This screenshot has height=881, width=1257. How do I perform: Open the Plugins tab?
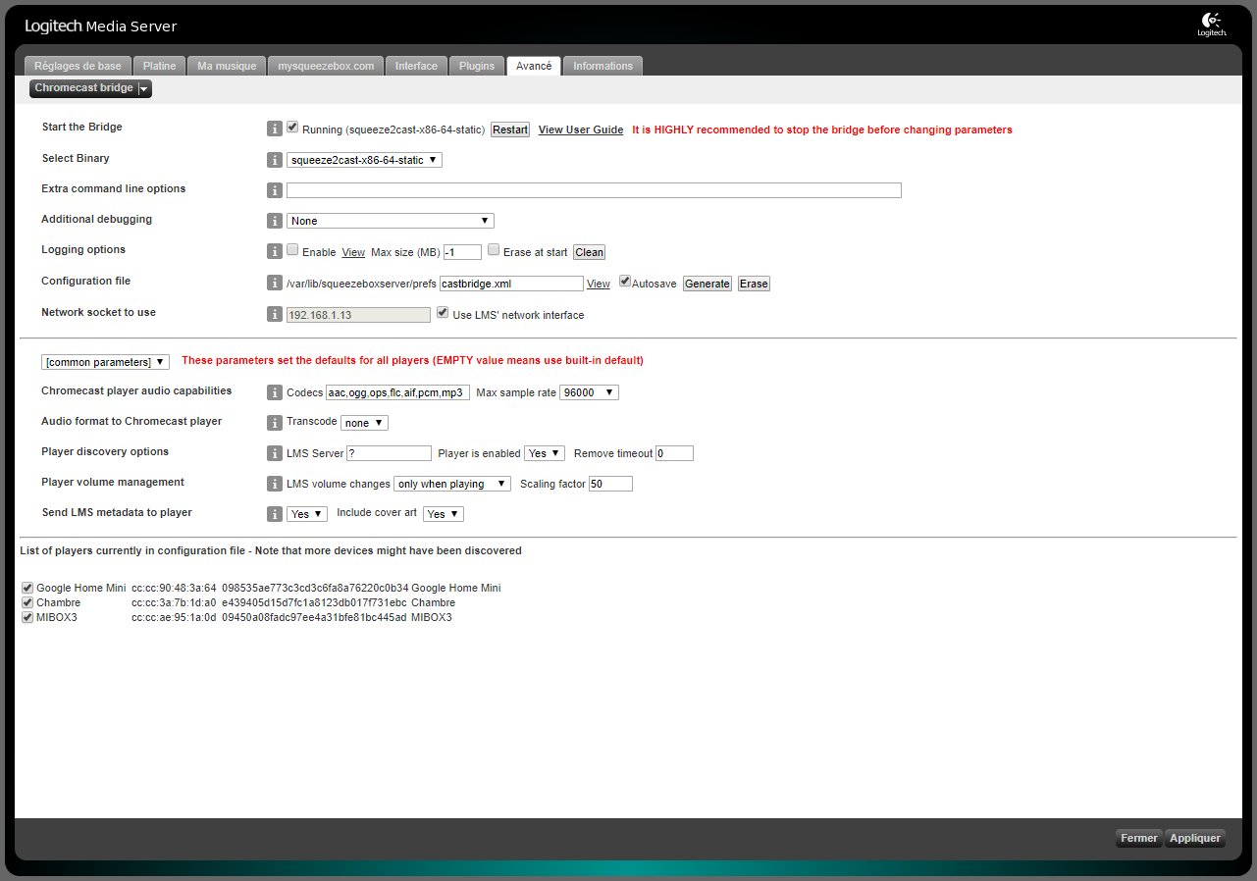pyautogui.click(x=477, y=66)
